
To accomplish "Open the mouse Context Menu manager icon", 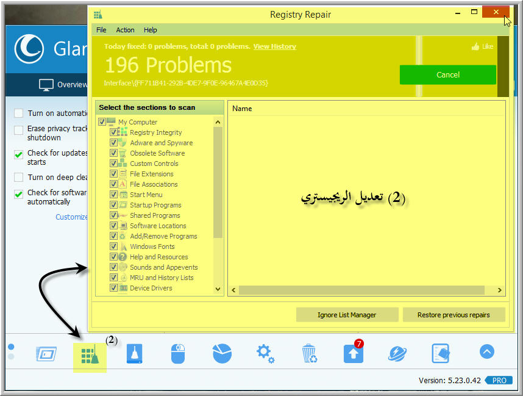I will (x=178, y=354).
